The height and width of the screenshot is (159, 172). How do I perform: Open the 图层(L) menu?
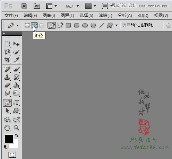(x=67, y=16)
